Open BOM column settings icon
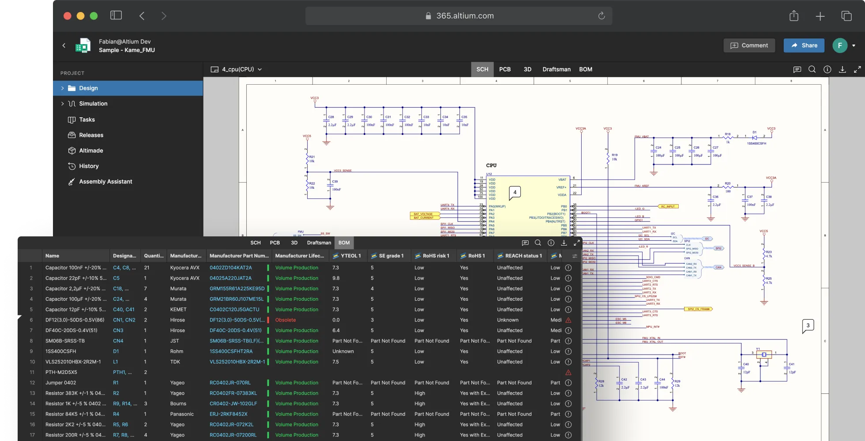Viewport: 865px width, 441px height. (575, 256)
